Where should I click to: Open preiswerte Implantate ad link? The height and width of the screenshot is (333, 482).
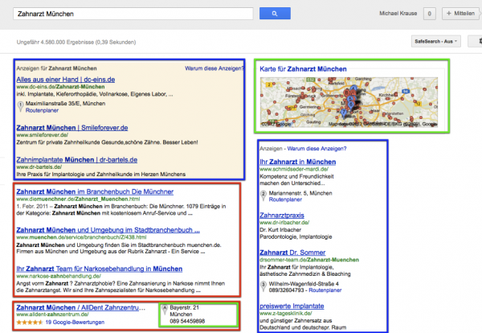click(x=292, y=306)
